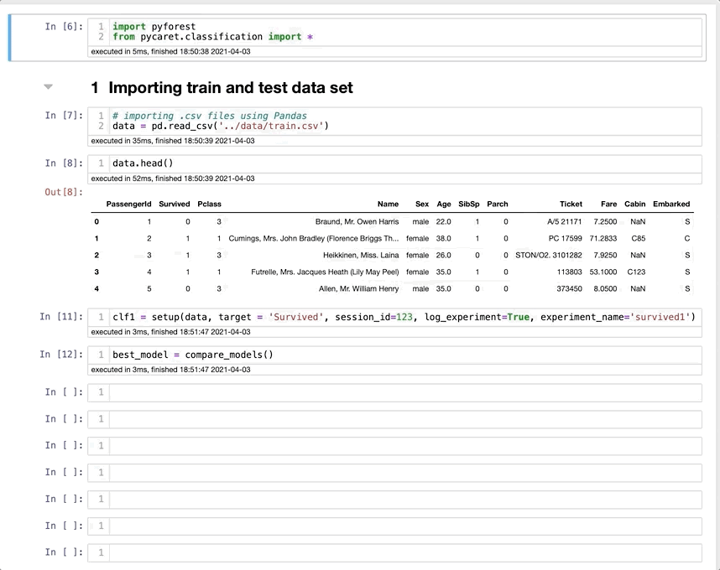
Task: Click the last visible empty code cell
Action: 403,552
